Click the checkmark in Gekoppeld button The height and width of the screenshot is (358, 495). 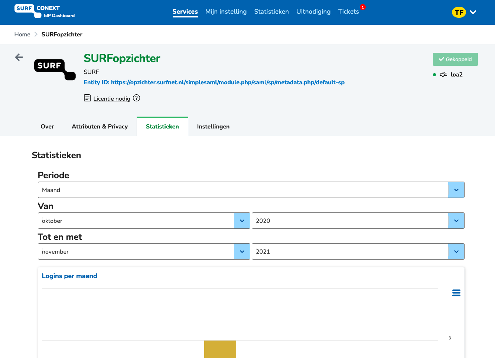(442, 59)
